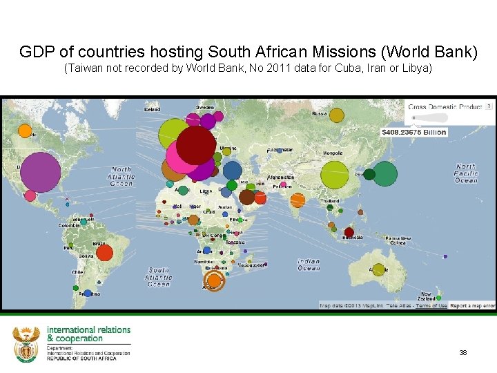Screen dimensions: 497x373
Task: Adjust the Gross Domestic Product slider handle
Action: pos(413,117)
